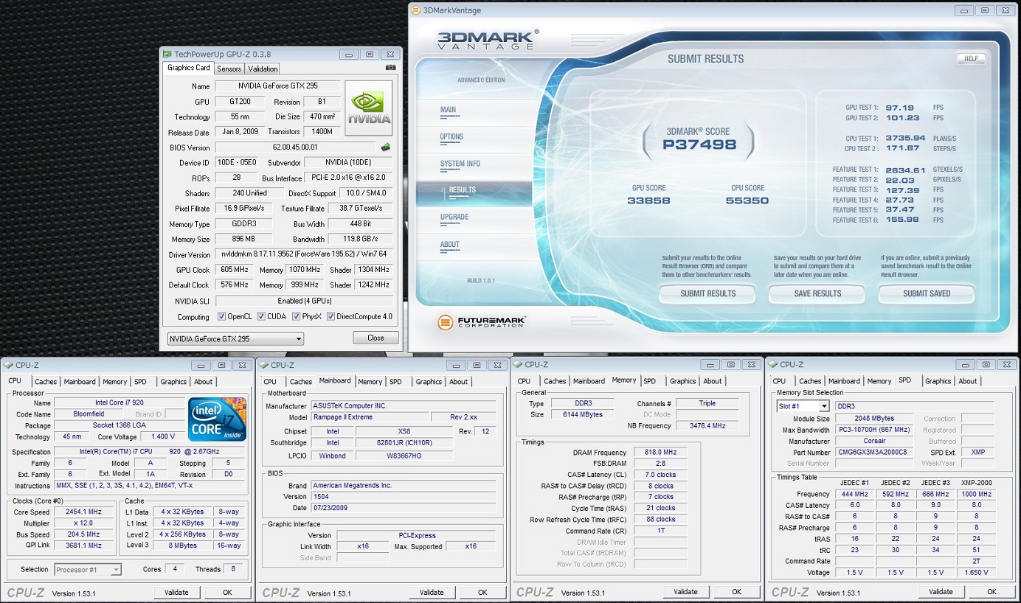Open the Processor #1 selection dropdown
The height and width of the screenshot is (603, 1021).
[88, 569]
